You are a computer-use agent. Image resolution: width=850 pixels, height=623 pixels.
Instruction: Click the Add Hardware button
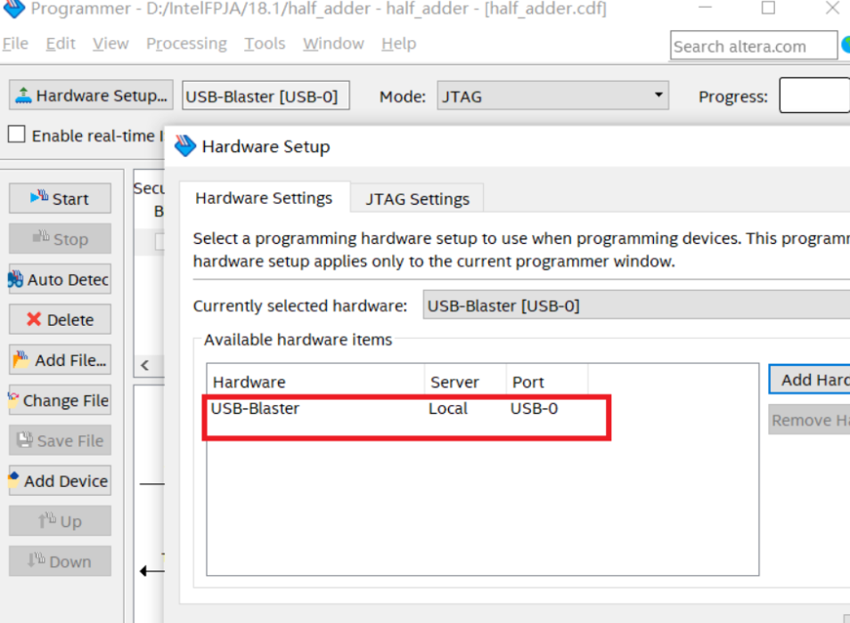tap(809, 379)
